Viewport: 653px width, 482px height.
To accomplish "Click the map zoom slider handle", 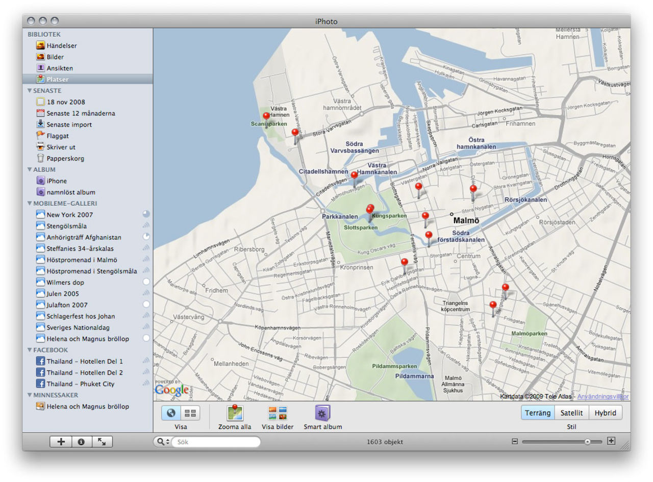I will (588, 442).
